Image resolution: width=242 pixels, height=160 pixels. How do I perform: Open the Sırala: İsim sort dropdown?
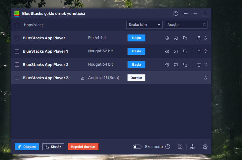click(144, 25)
